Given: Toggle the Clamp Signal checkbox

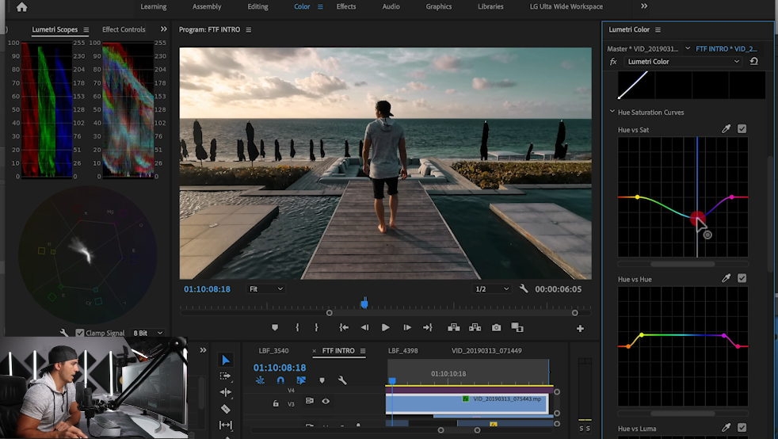Looking at the screenshot, I should click(x=79, y=334).
